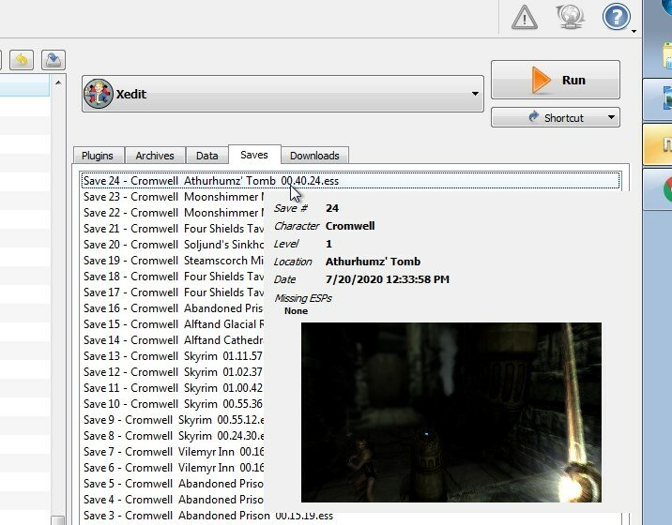This screenshot has height=525, width=672.
Task: Click the create backup icon
Action: pyautogui.click(x=53, y=60)
